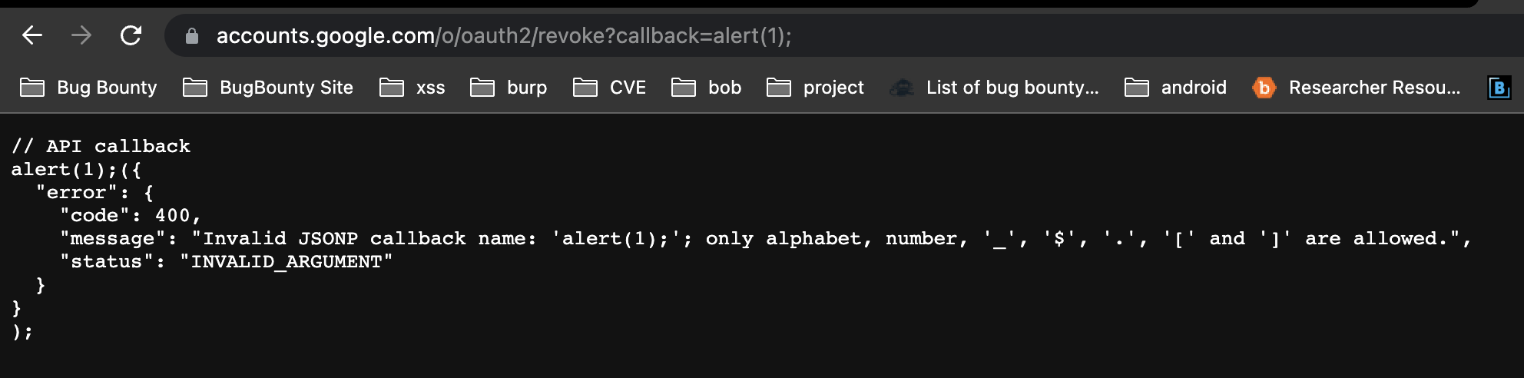Screen dimensions: 1524x378
Task: Click the blue B bookmark icon
Action: coord(1499,88)
